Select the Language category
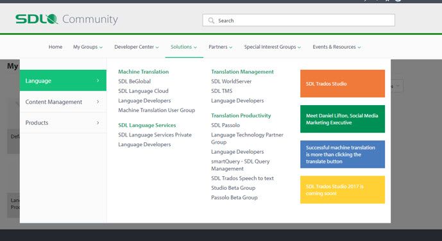 (63, 81)
